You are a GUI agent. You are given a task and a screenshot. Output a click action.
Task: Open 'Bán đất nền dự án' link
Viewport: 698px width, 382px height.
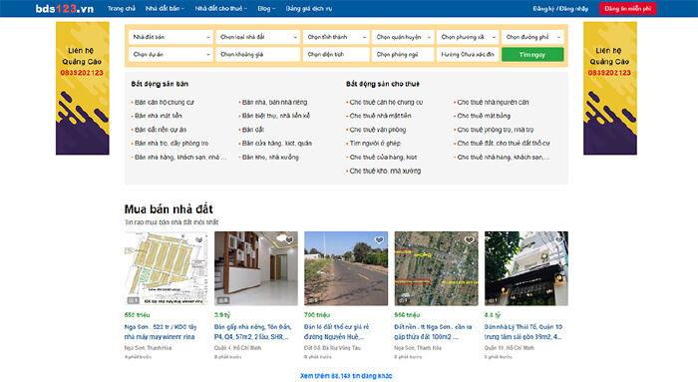click(161, 130)
